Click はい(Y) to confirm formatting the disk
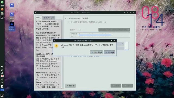The image size is (174, 98). (x=109, y=52)
